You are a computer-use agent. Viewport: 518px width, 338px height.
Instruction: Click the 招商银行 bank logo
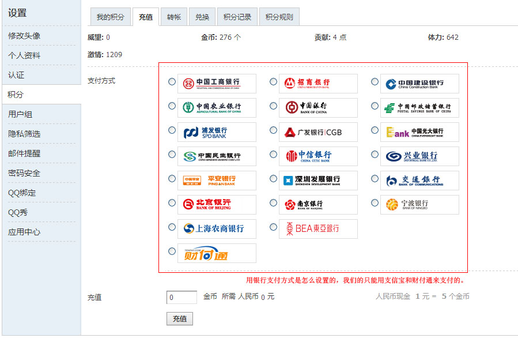click(x=318, y=83)
